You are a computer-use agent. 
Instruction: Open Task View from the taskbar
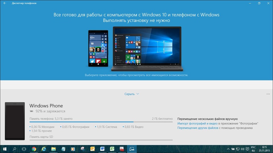24,149
